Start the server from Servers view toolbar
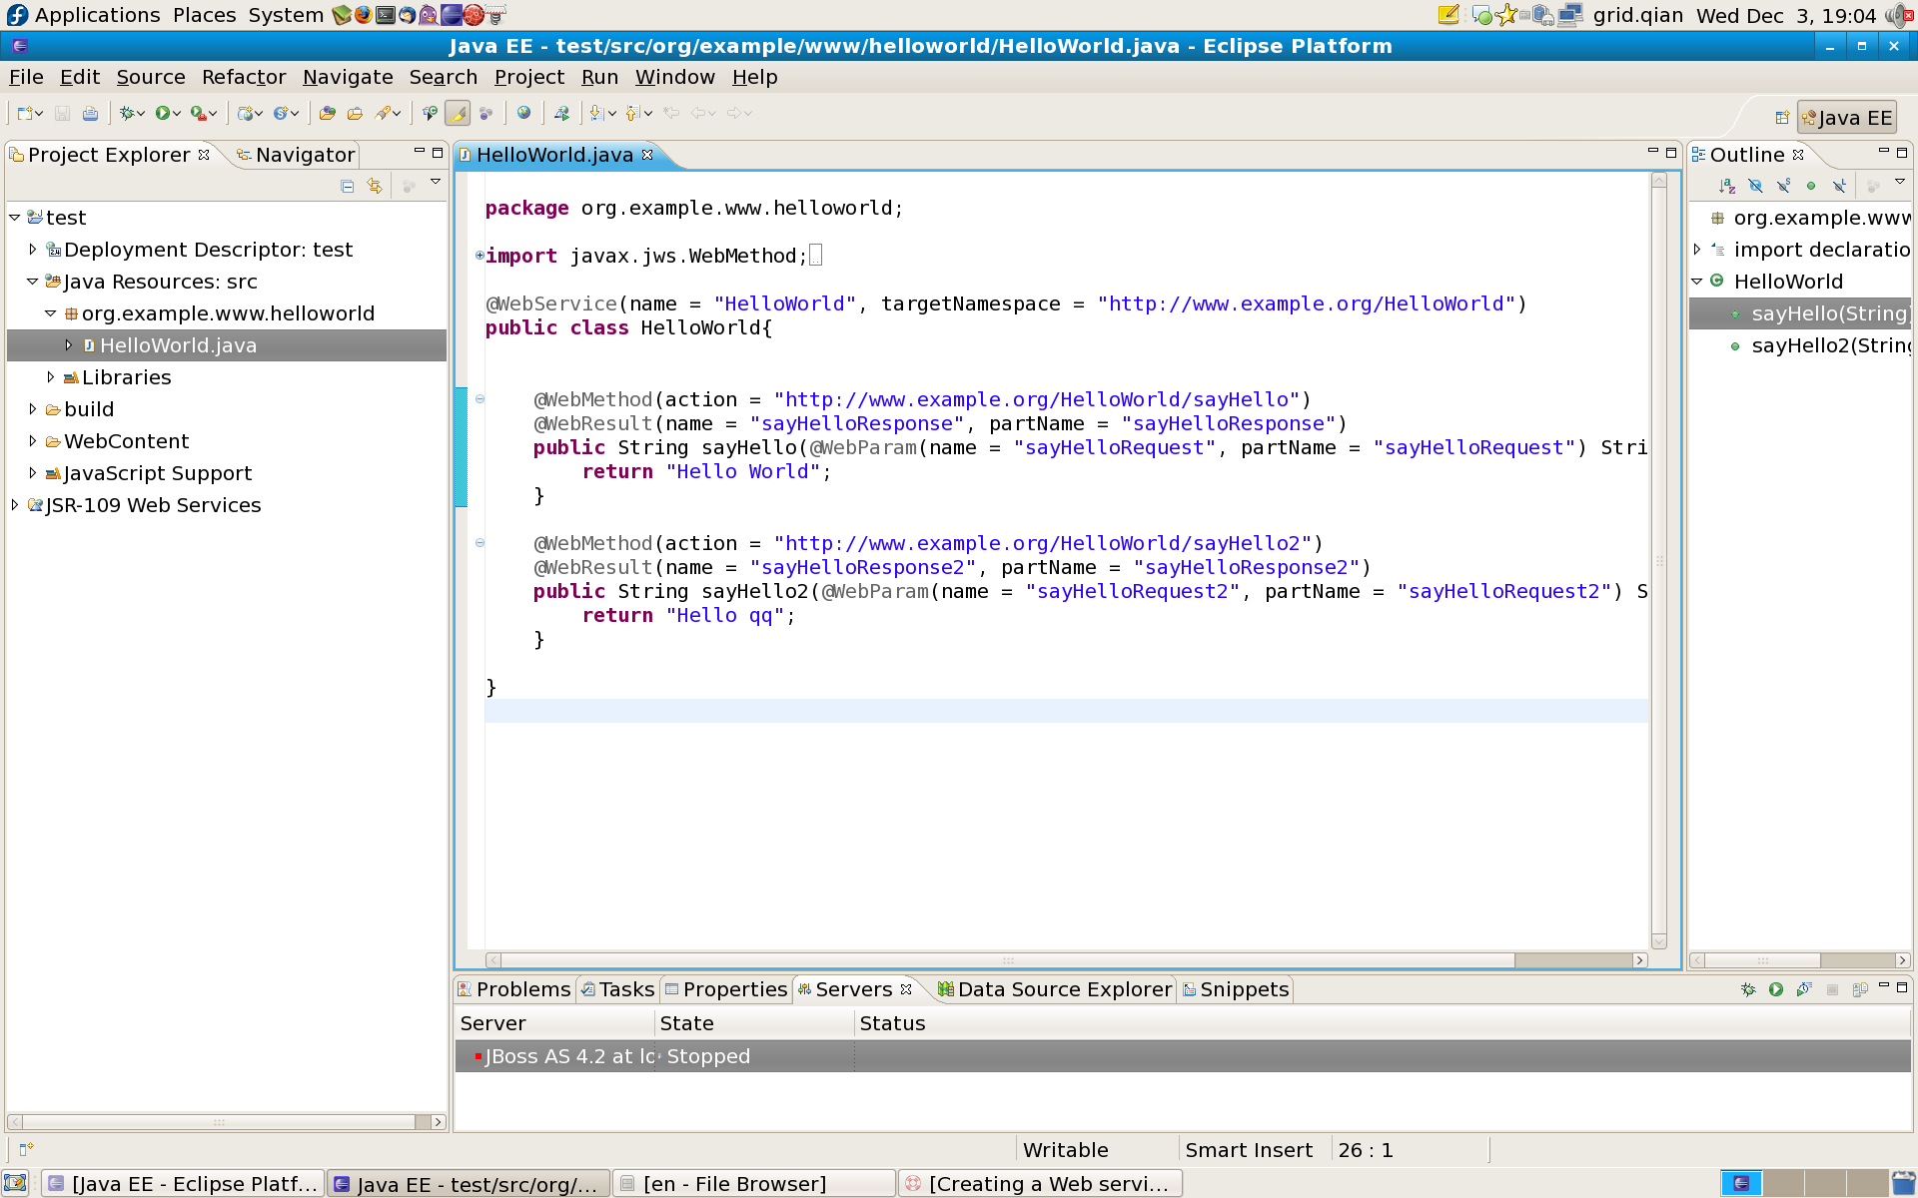1918x1198 pixels. [x=1775, y=989]
